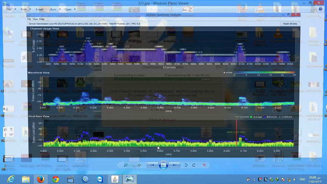Open the Open menu in Photo Viewer
The width and height of the screenshot is (327, 184).
[68, 9]
